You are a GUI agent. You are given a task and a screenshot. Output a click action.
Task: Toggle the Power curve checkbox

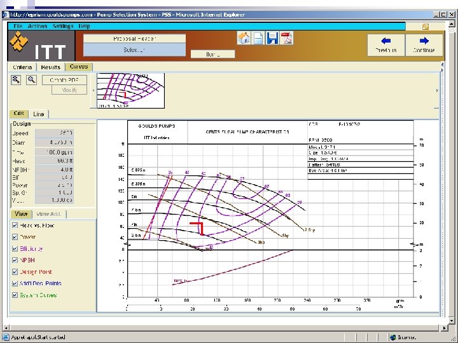coord(15,237)
